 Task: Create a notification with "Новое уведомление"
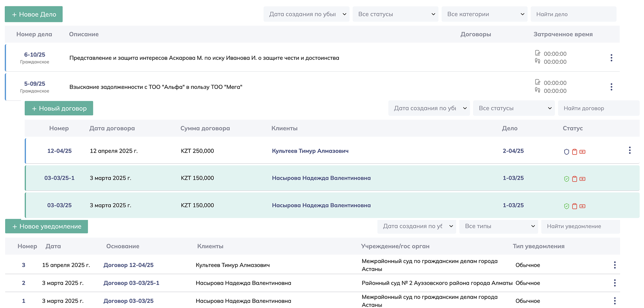(47, 226)
